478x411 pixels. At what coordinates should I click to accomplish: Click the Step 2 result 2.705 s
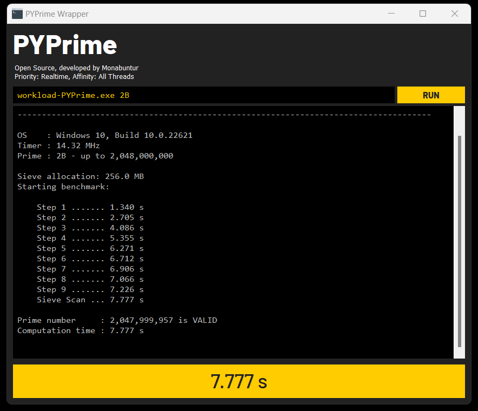coord(90,218)
